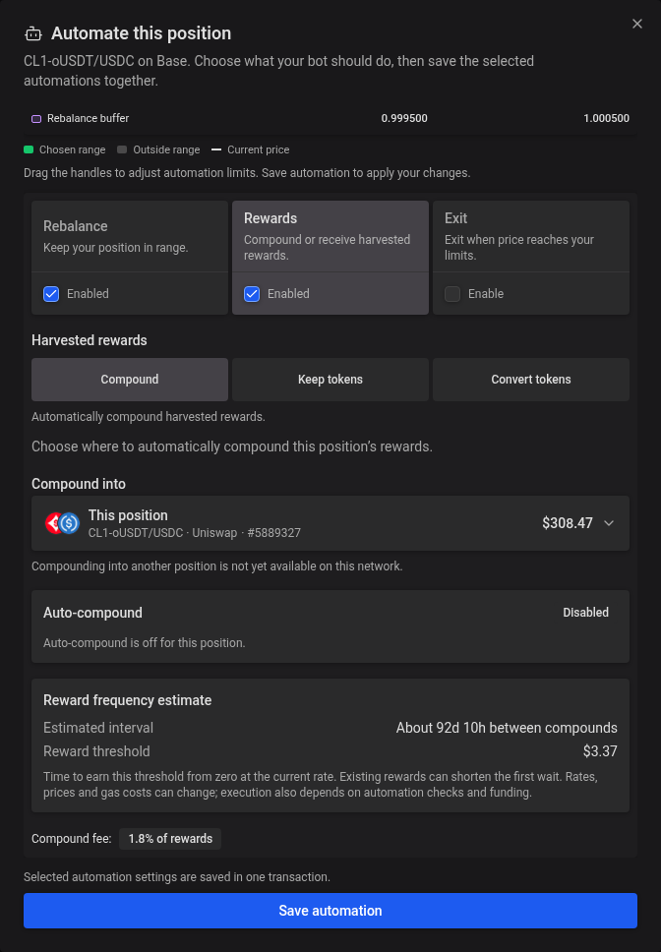Close the Automate this position dialog
This screenshot has height=952, width=661.
coord(636,24)
